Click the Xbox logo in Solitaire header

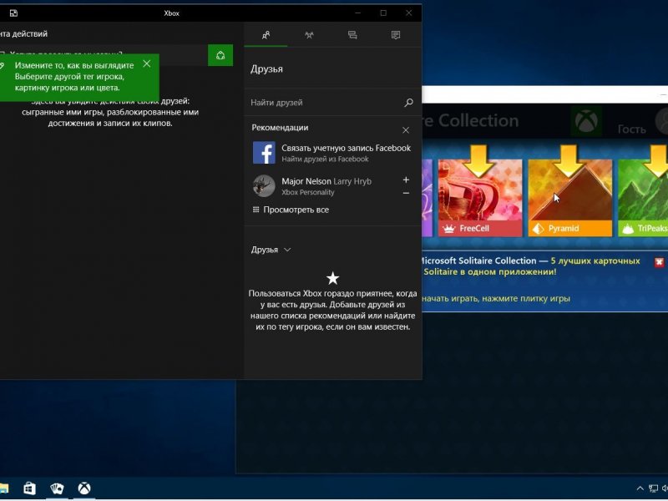586,121
